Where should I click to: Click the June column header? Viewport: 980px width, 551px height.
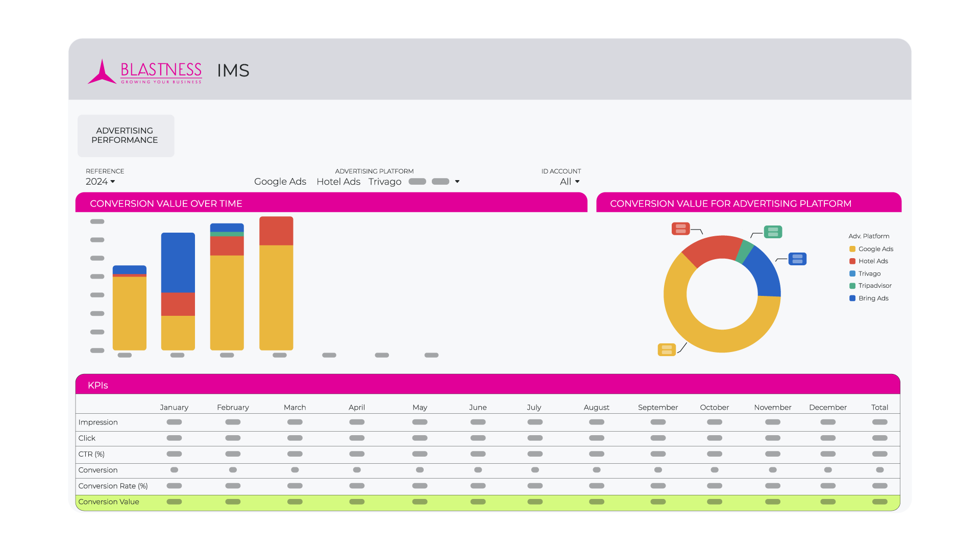[x=478, y=407]
